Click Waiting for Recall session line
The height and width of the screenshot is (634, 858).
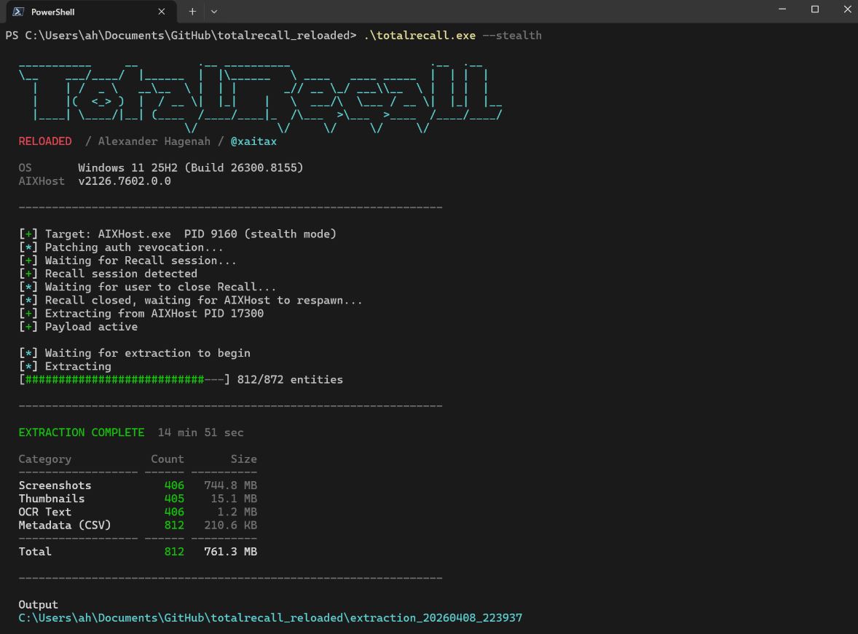click(x=127, y=261)
